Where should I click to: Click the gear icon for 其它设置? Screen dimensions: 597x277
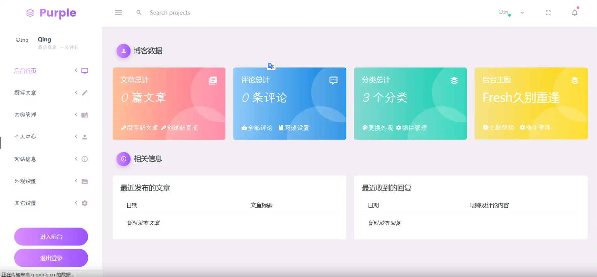click(84, 203)
